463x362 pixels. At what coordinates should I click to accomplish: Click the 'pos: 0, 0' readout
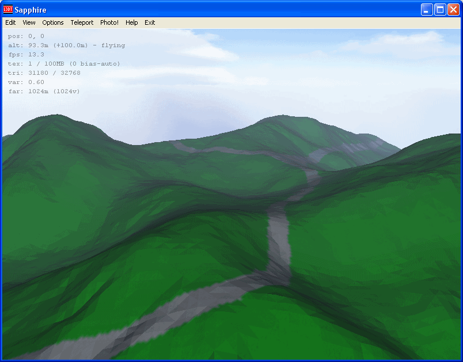26,36
